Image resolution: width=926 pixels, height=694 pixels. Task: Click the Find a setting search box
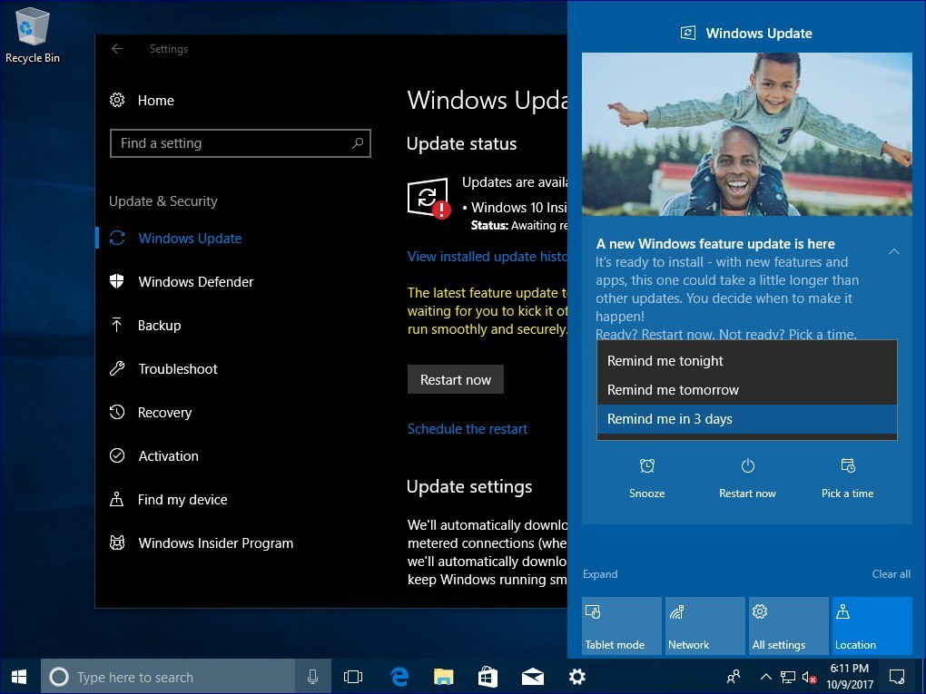coord(241,142)
